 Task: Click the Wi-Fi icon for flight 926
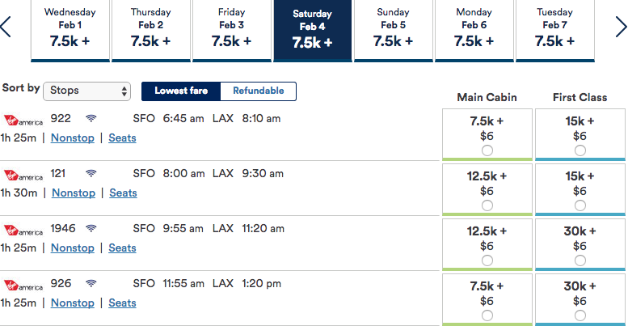(x=91, y=284)
